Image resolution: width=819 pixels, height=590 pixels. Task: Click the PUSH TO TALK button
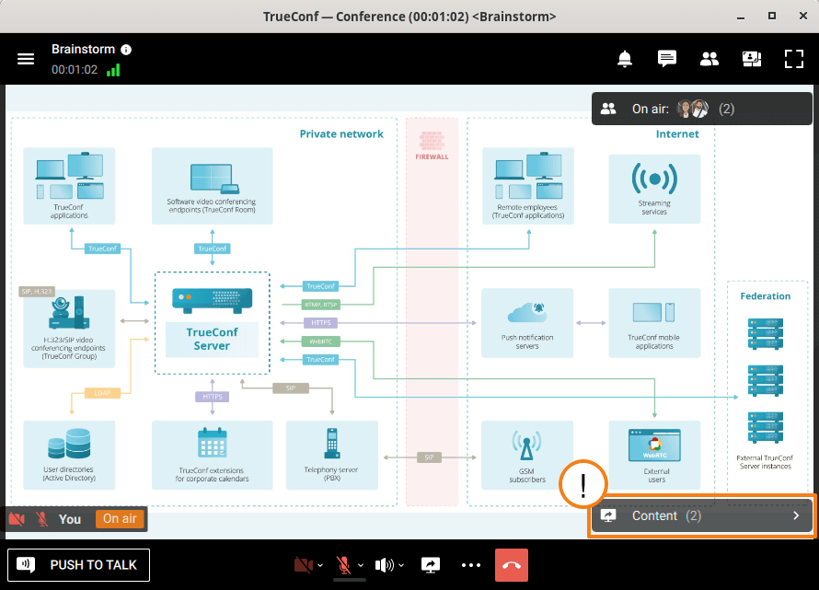(79, 565)
